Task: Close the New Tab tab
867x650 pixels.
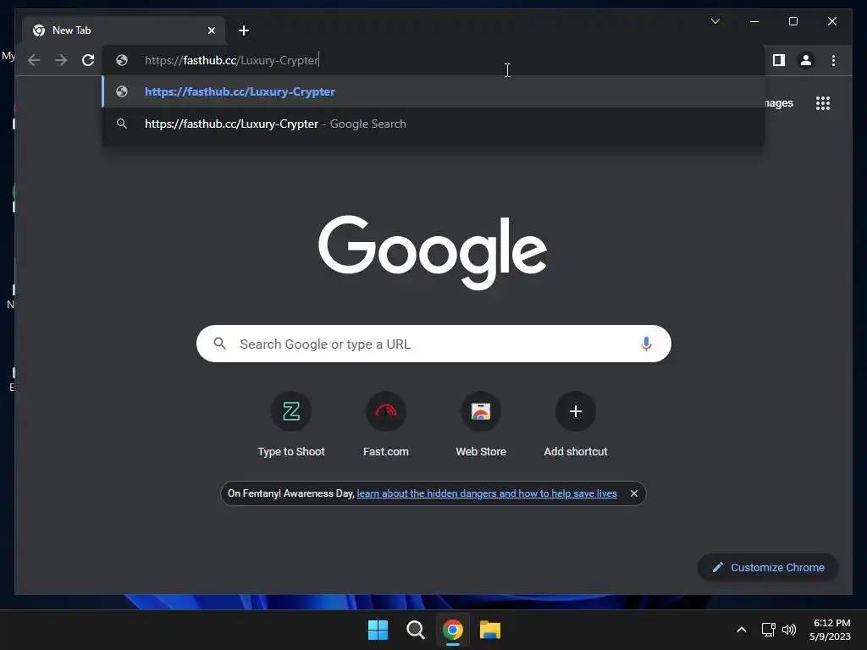Action: (x=211, y=30)
